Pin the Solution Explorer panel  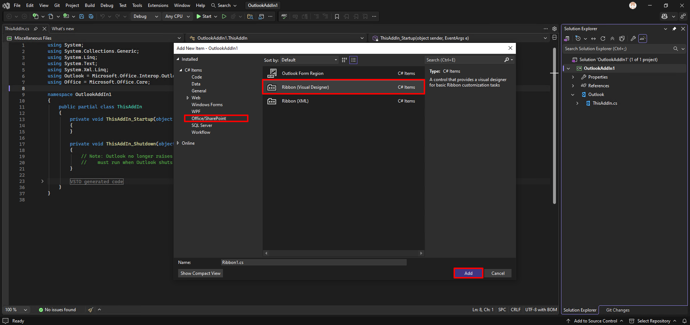click(x=674, y=29)
